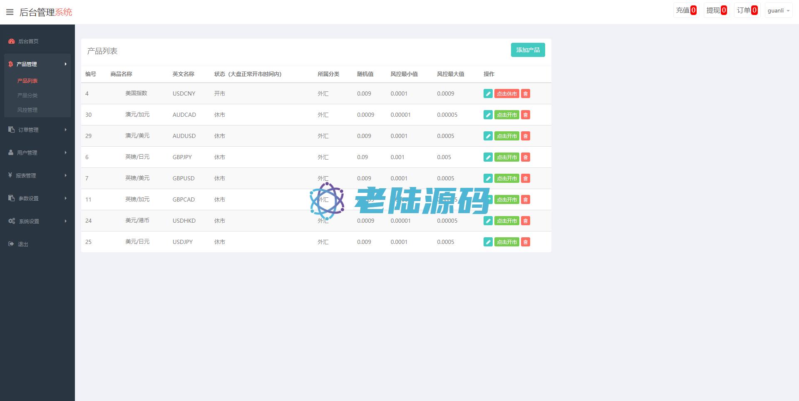799x401 pixels.
Task: Click trash icon for GBPUSD row
Action: [x=526, y=179]
